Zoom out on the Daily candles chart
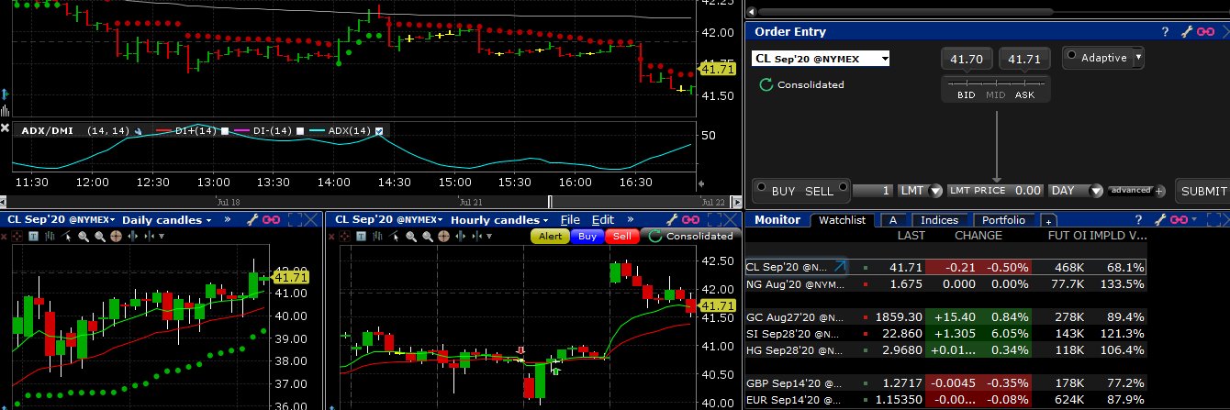This screenshot has height=410, width=1230. [100, 236]
